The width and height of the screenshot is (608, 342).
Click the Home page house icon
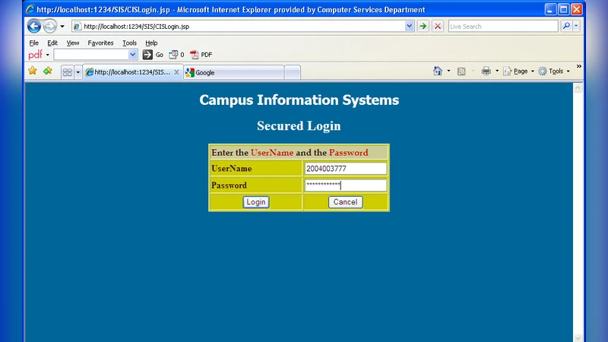coord(438,71)
